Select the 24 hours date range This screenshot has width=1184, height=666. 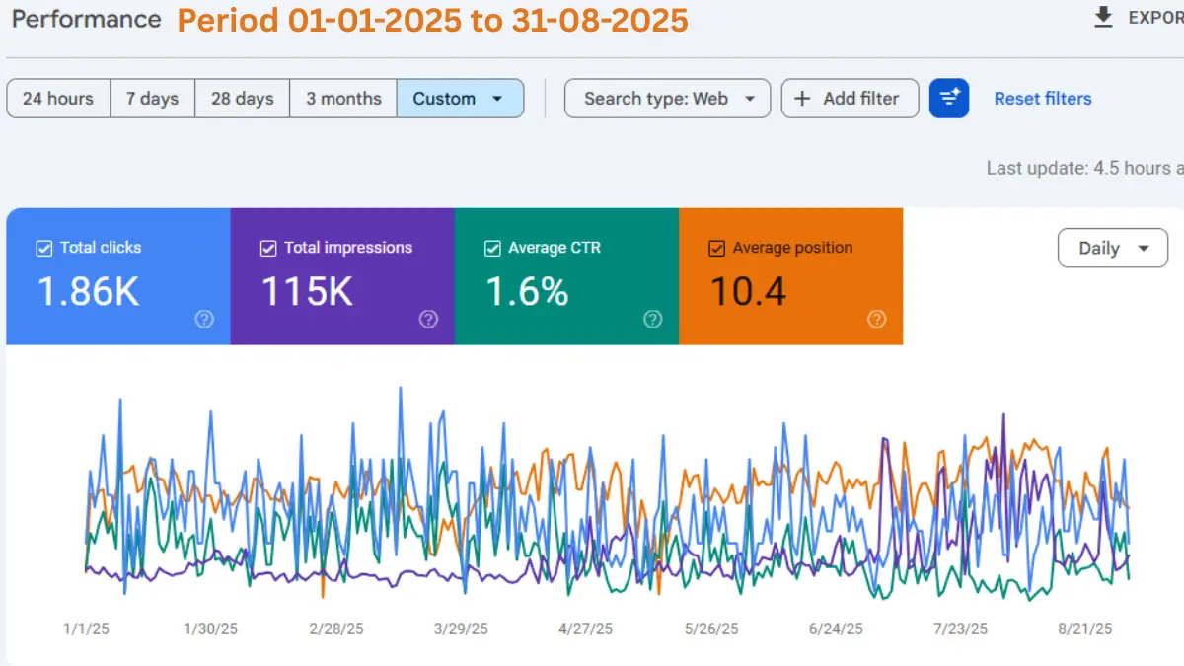(x=58, y=99)
